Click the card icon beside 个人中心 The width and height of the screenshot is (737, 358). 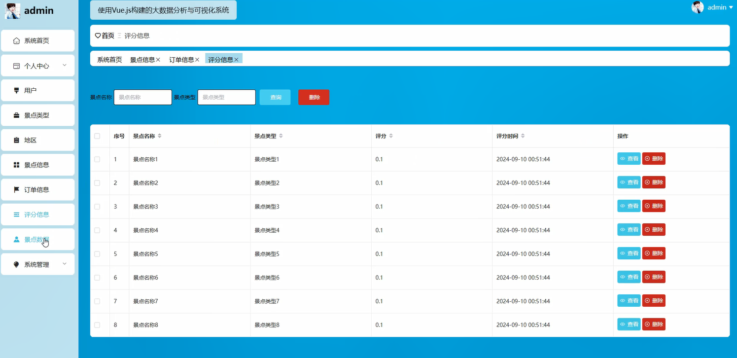[16, 66]
